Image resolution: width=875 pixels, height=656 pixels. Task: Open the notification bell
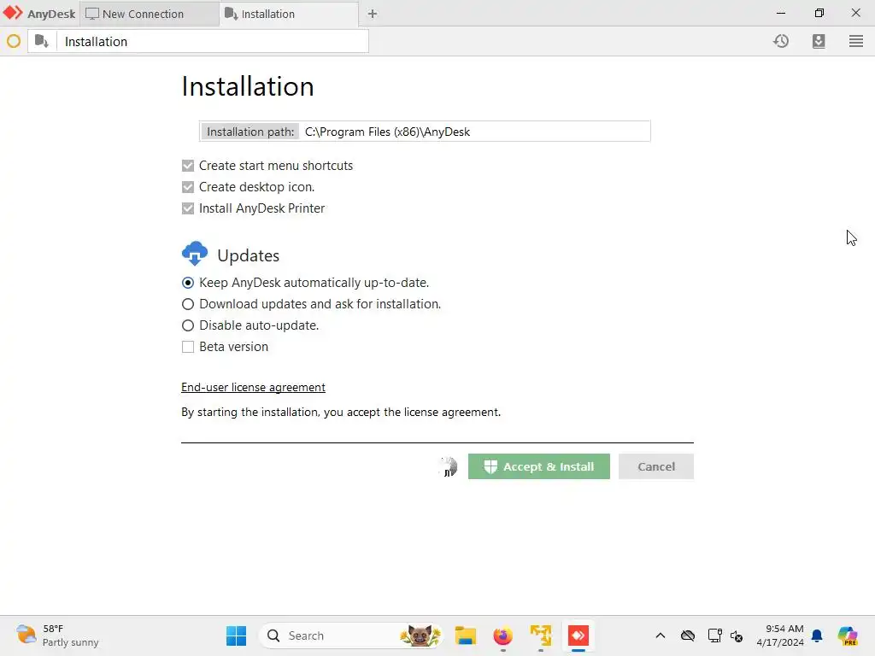point(817,635)
